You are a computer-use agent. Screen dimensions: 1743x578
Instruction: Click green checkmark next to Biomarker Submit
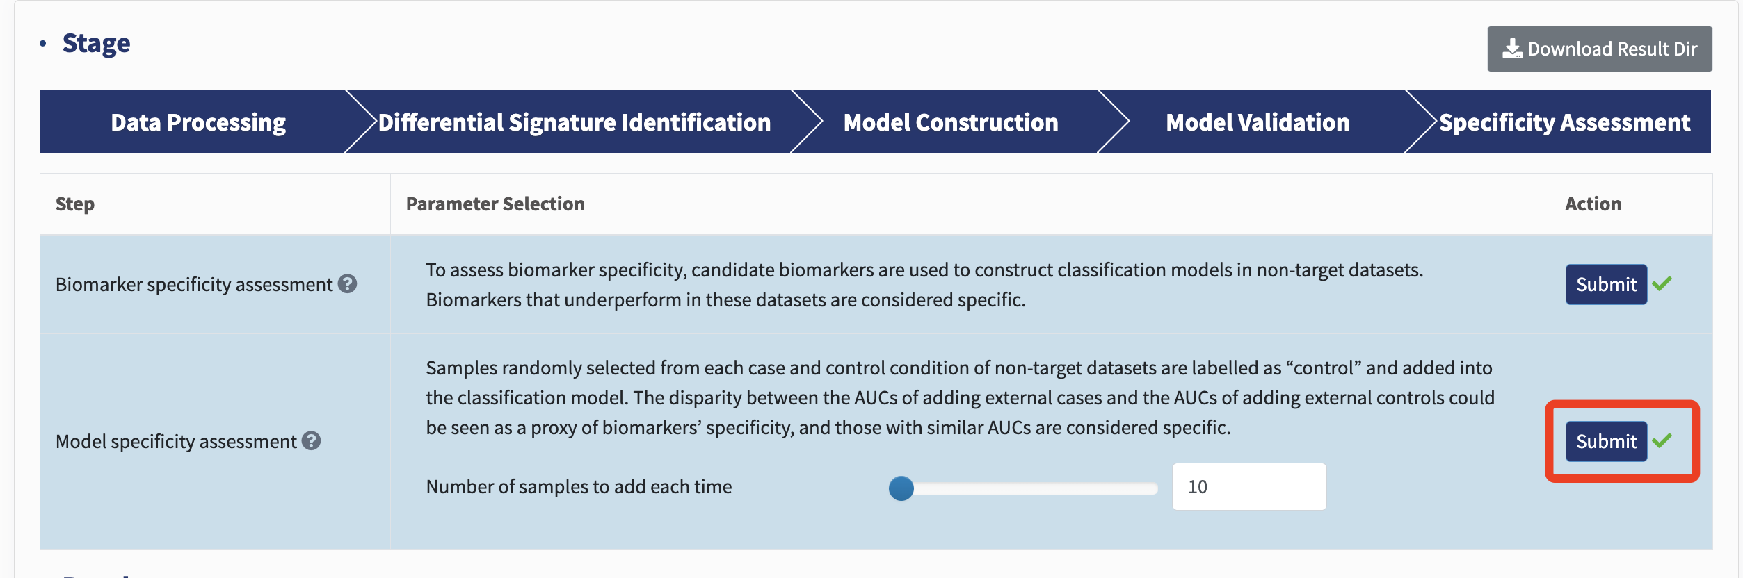[x=1662, y=283]
